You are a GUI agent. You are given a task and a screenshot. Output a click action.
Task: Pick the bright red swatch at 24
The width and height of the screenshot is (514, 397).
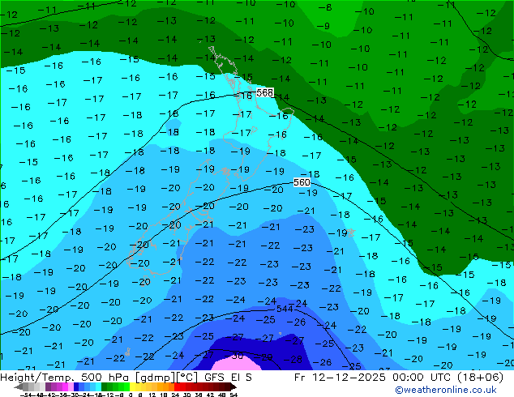177,386
